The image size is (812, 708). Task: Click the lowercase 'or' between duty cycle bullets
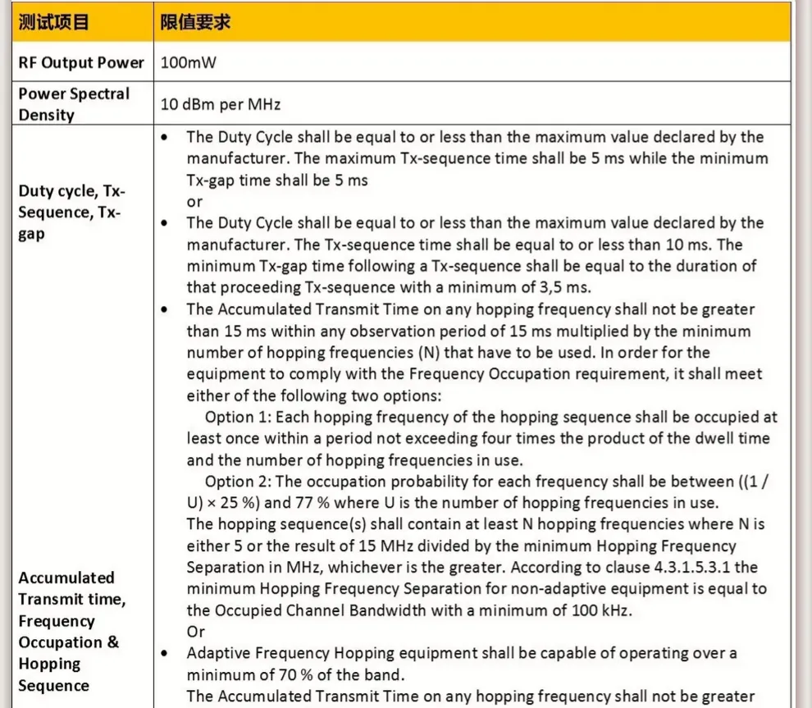click(194, 202)
